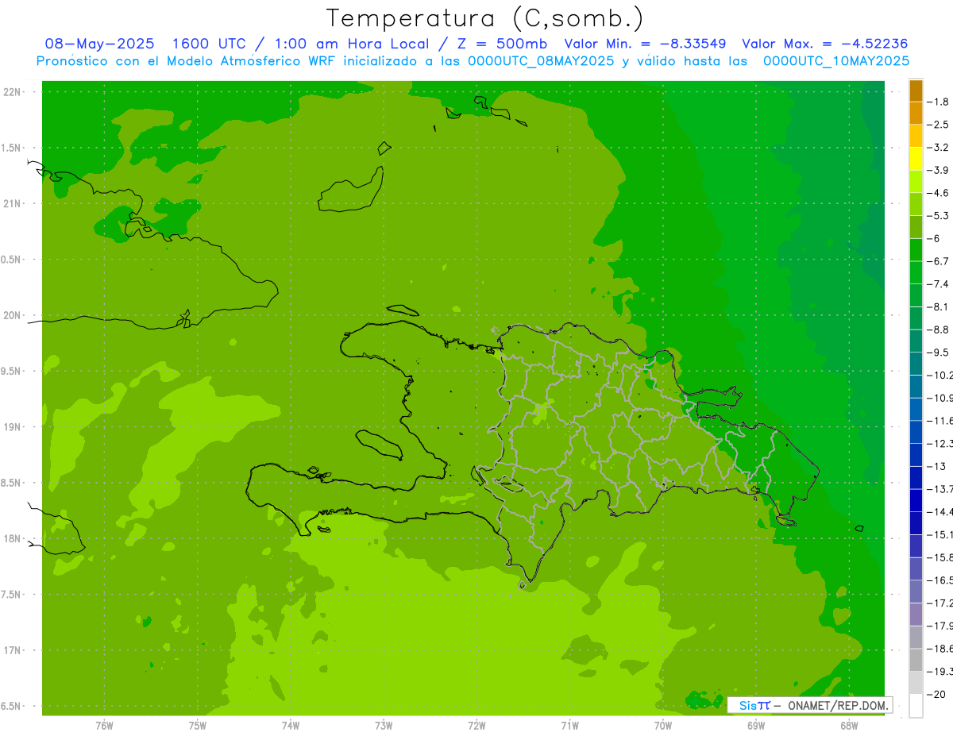Click the '21N' latitude label
Screen dimensions: 953x736
13,204
